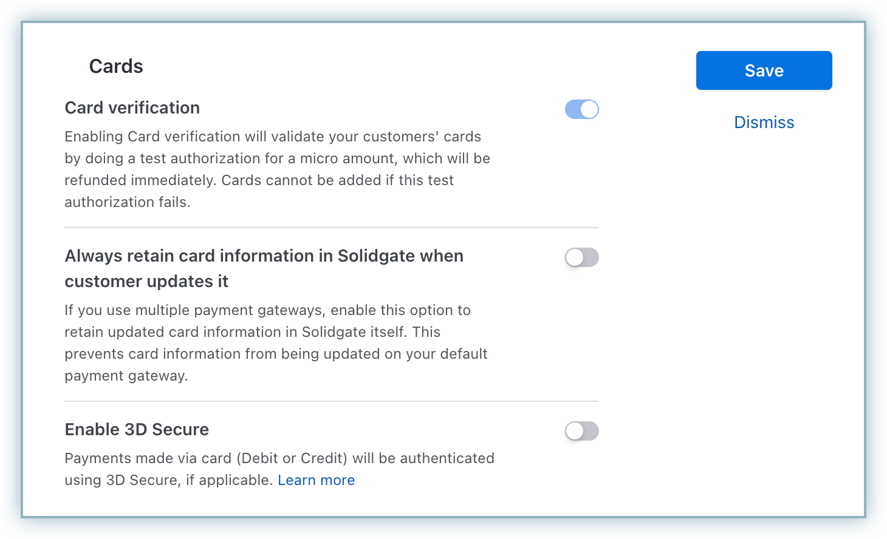Click the Enable 3D Secure heading
This screenshot has width=887, height=539.
137,429
